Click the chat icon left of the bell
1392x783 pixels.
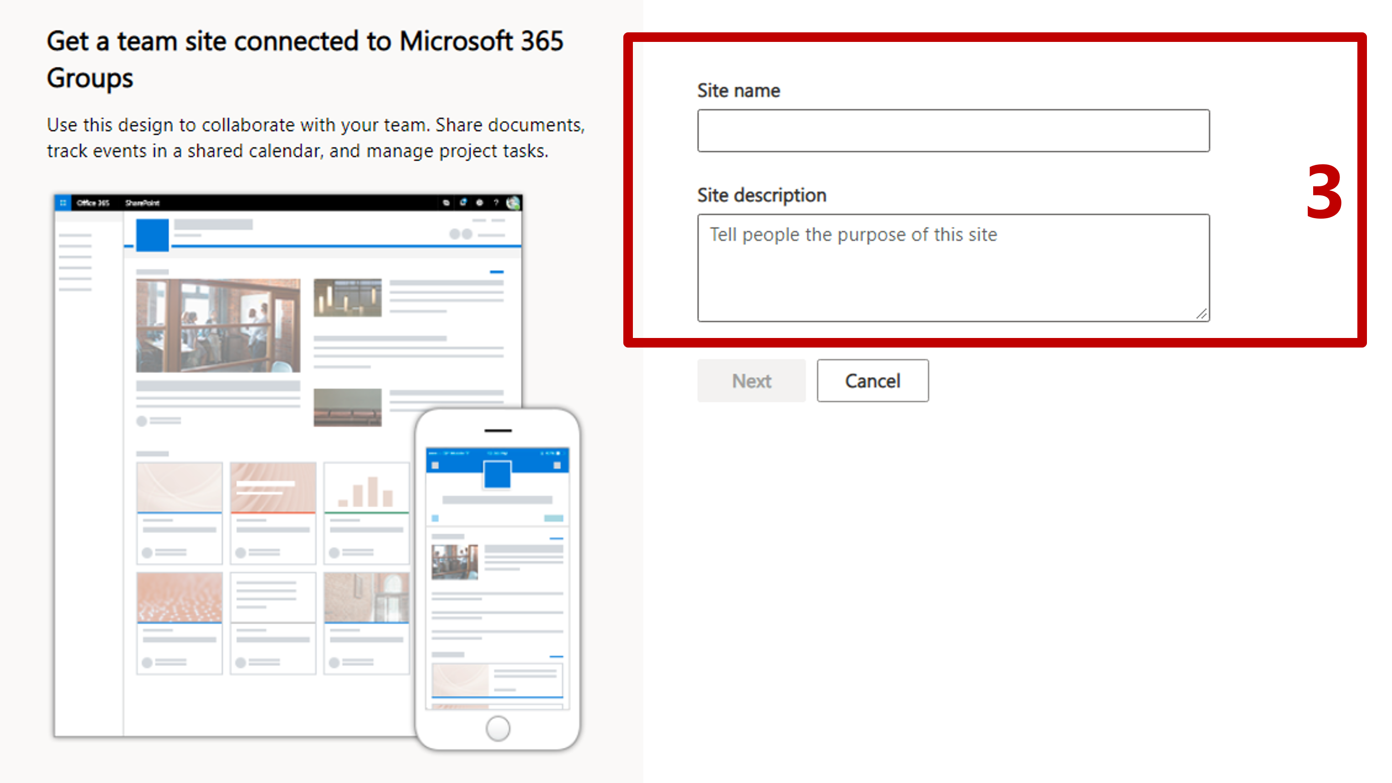(446, 203)
